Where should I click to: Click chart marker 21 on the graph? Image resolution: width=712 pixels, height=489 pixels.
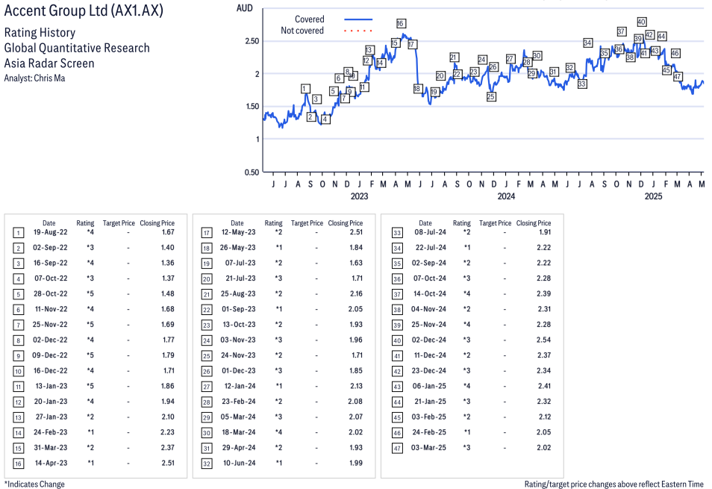click(x=454, y=57)
